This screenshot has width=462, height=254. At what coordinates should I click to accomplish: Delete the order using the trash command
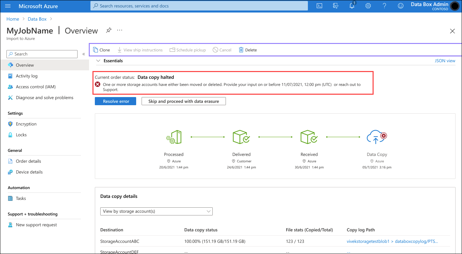point(248,50)
